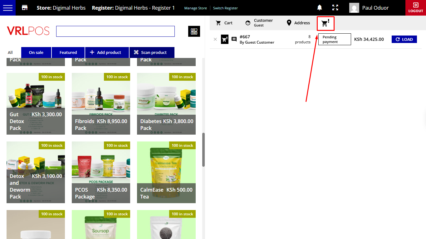The width and height of the screenshot is (426, 239).
Task: Click the calculator keypad icon
Action: pyautogui.click(x=194, y=31)
